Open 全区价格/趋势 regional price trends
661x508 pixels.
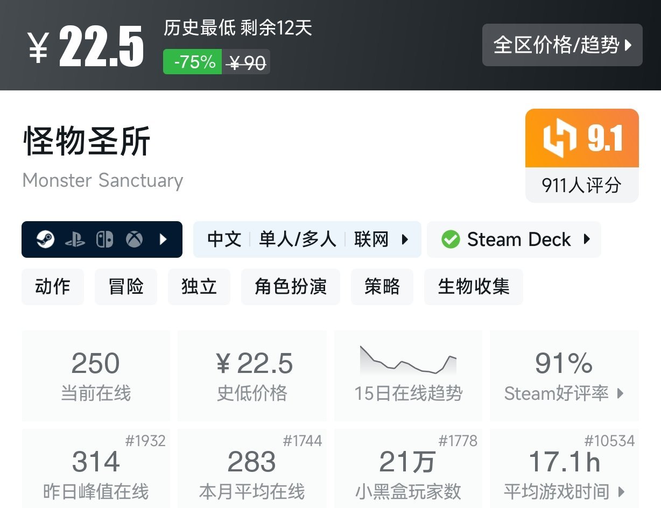point(562,45)
